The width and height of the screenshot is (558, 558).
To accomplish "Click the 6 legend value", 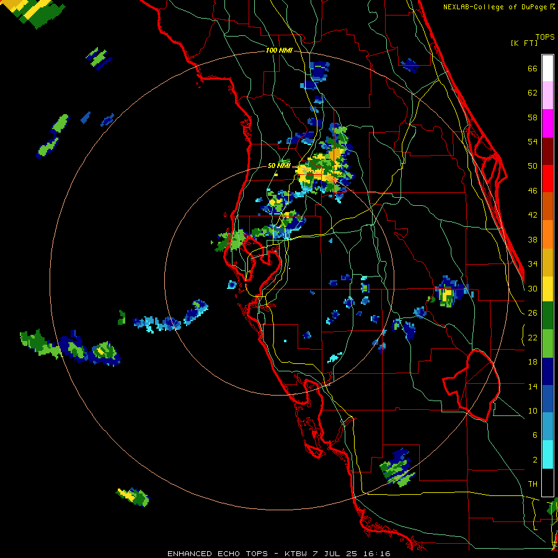I will point(535,435).
